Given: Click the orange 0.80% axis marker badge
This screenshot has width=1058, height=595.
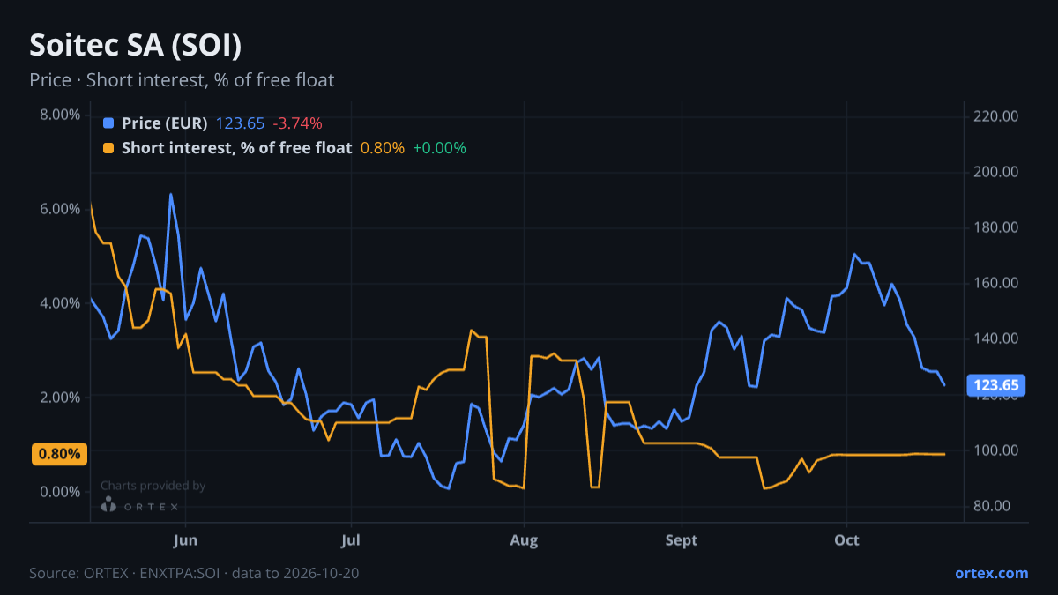Looking at the screenshot, I should pos(60,455).
